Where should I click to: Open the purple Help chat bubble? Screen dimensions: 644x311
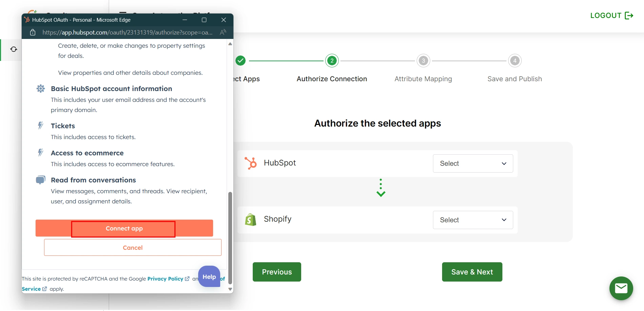[209, 276]
